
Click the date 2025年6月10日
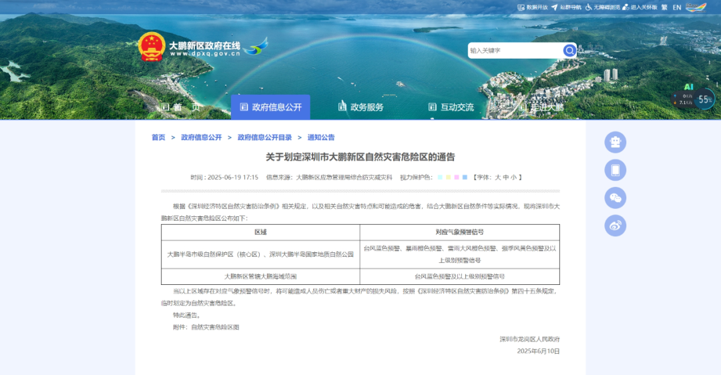(539, 351)
